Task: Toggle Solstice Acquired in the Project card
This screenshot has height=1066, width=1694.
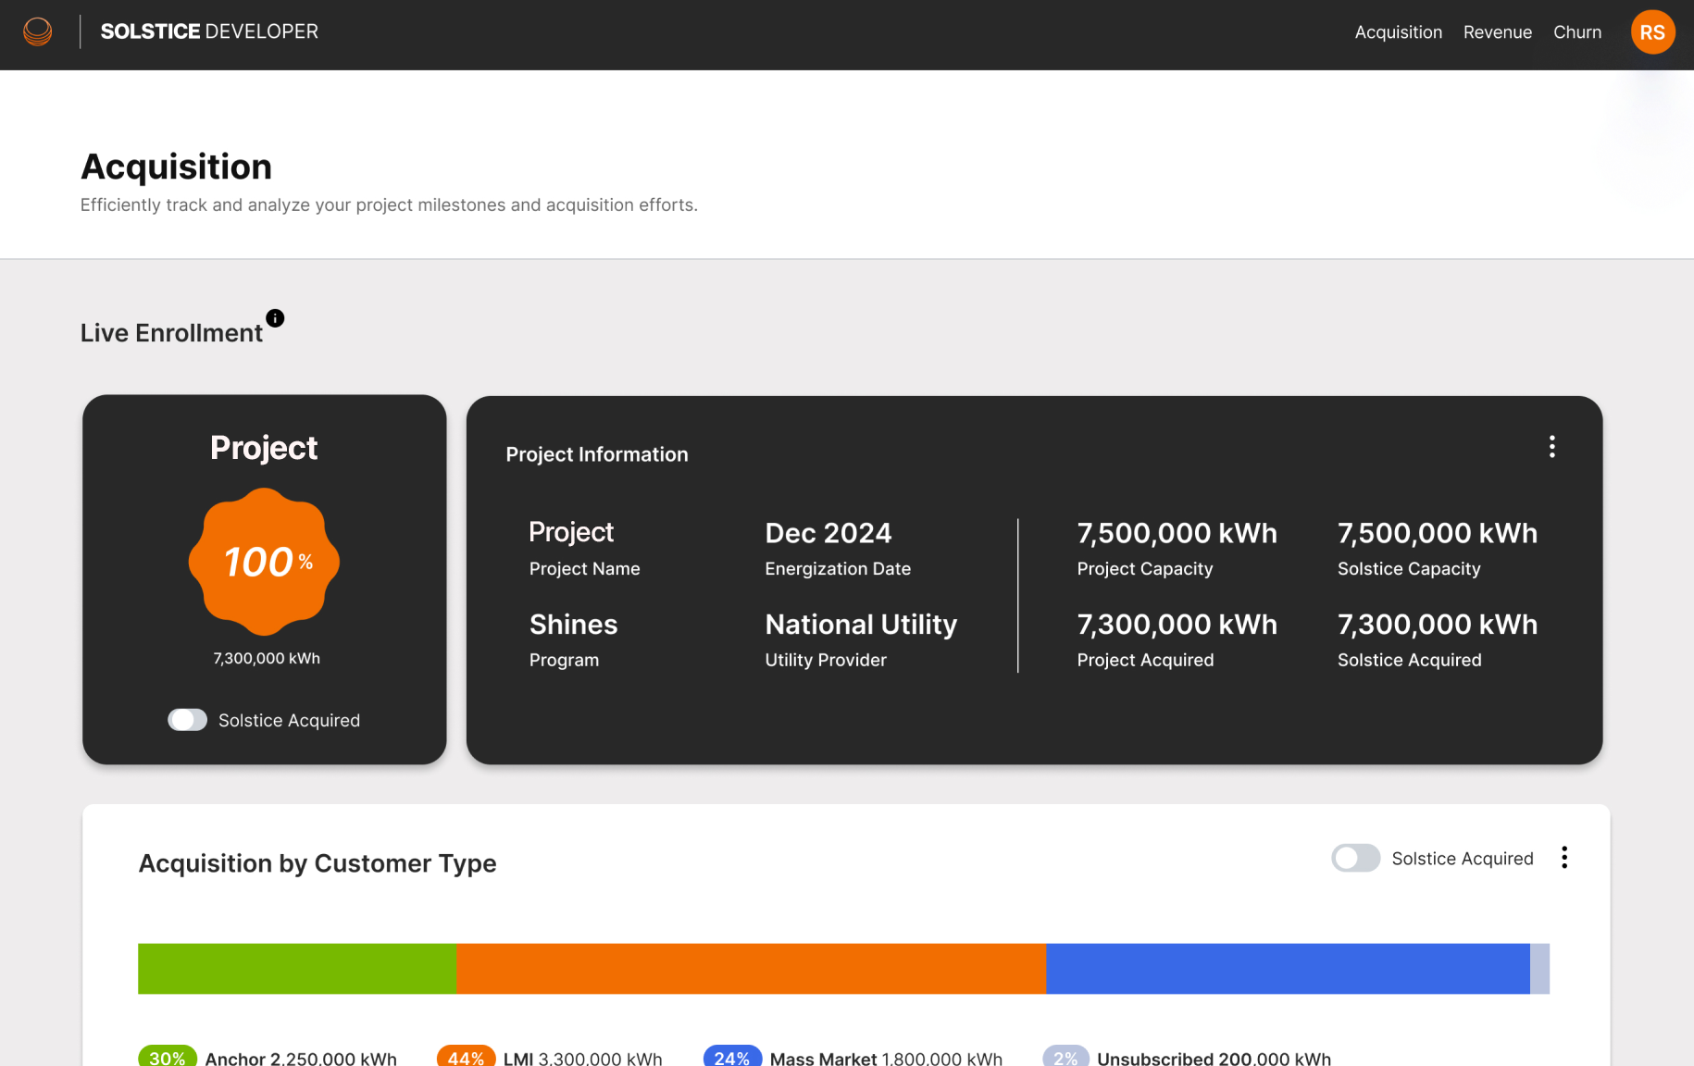Action: 188,720
